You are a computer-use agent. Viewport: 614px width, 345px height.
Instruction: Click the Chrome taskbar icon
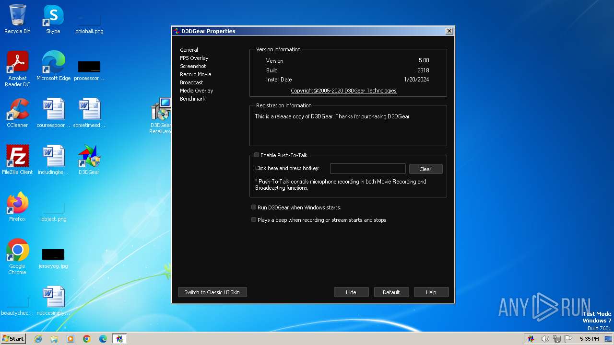click(87, 339)
